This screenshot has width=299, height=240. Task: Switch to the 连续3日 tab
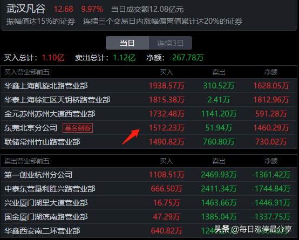pos(171,43)
